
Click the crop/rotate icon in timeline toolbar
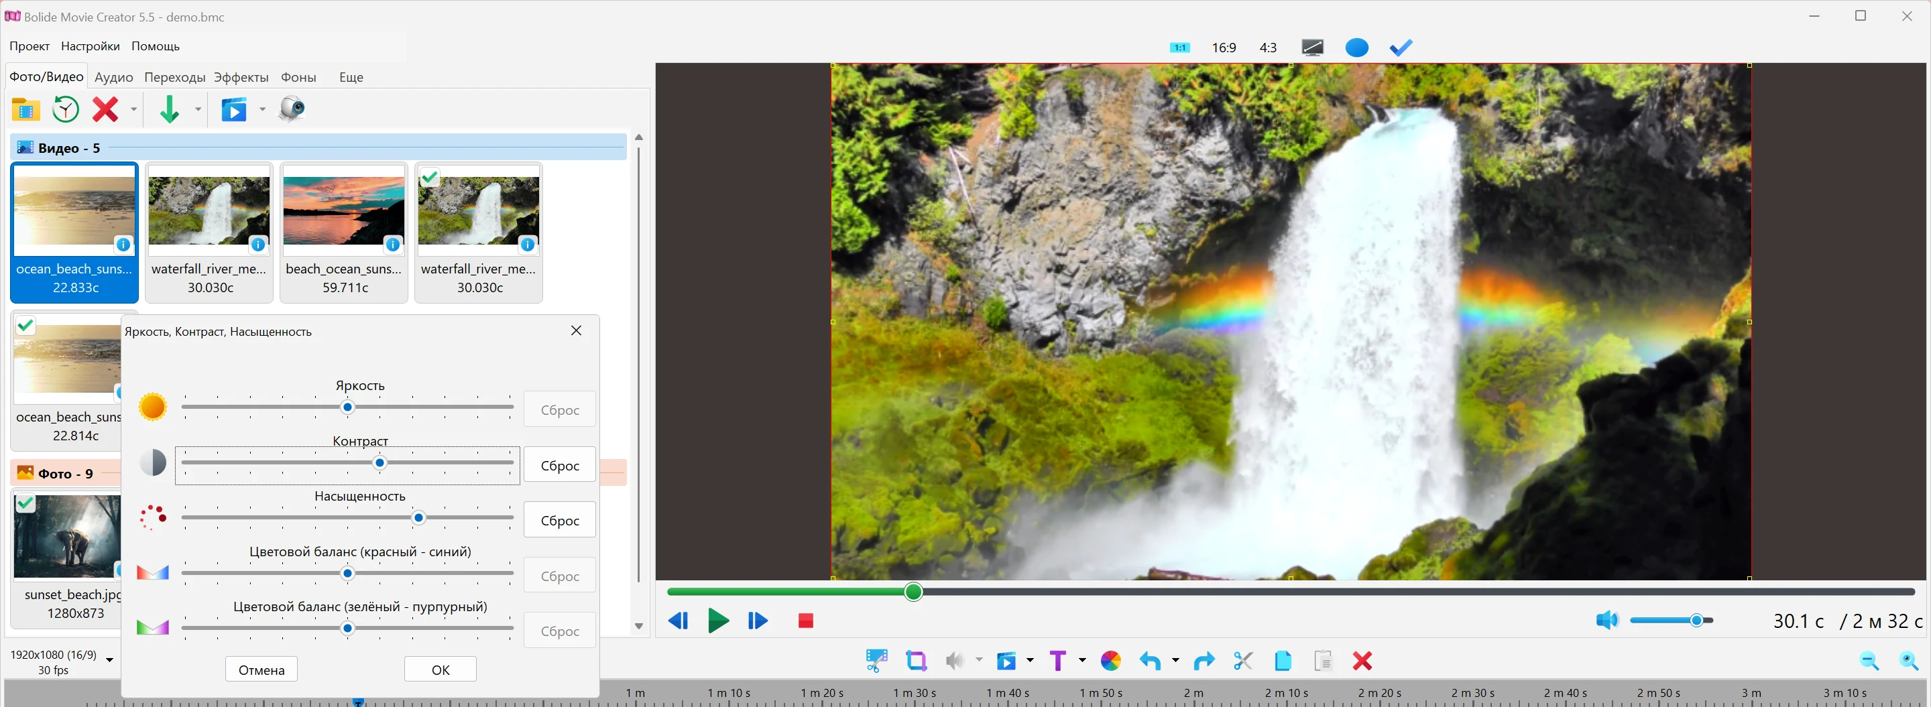[916, 661]
